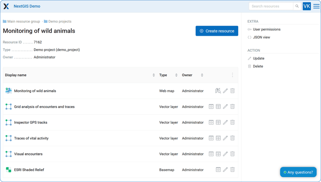Click the NextGIS X logo
This screenshot has height=182, width=321.
click(6, 6)
